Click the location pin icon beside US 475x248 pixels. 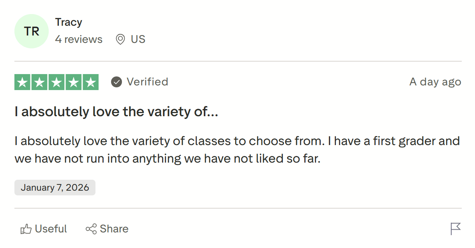(121, 39)
